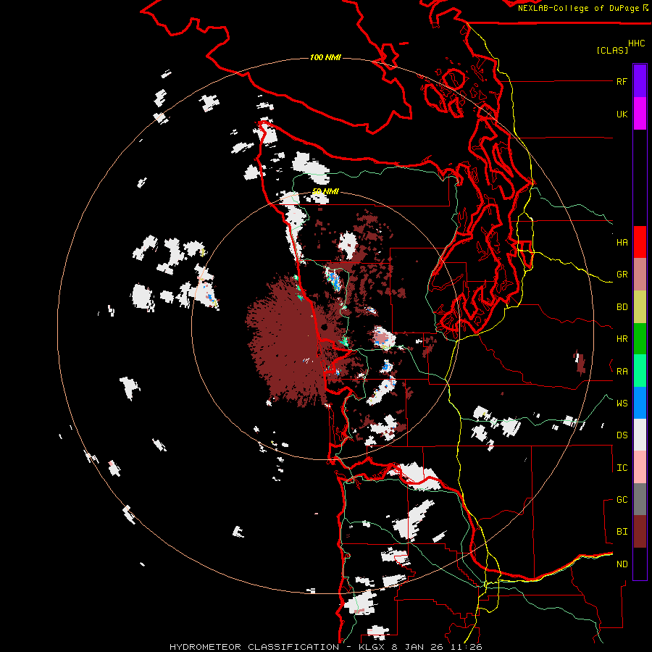Click the GC legend label
This screenshot has height=652, width=652.
(622, 499)
